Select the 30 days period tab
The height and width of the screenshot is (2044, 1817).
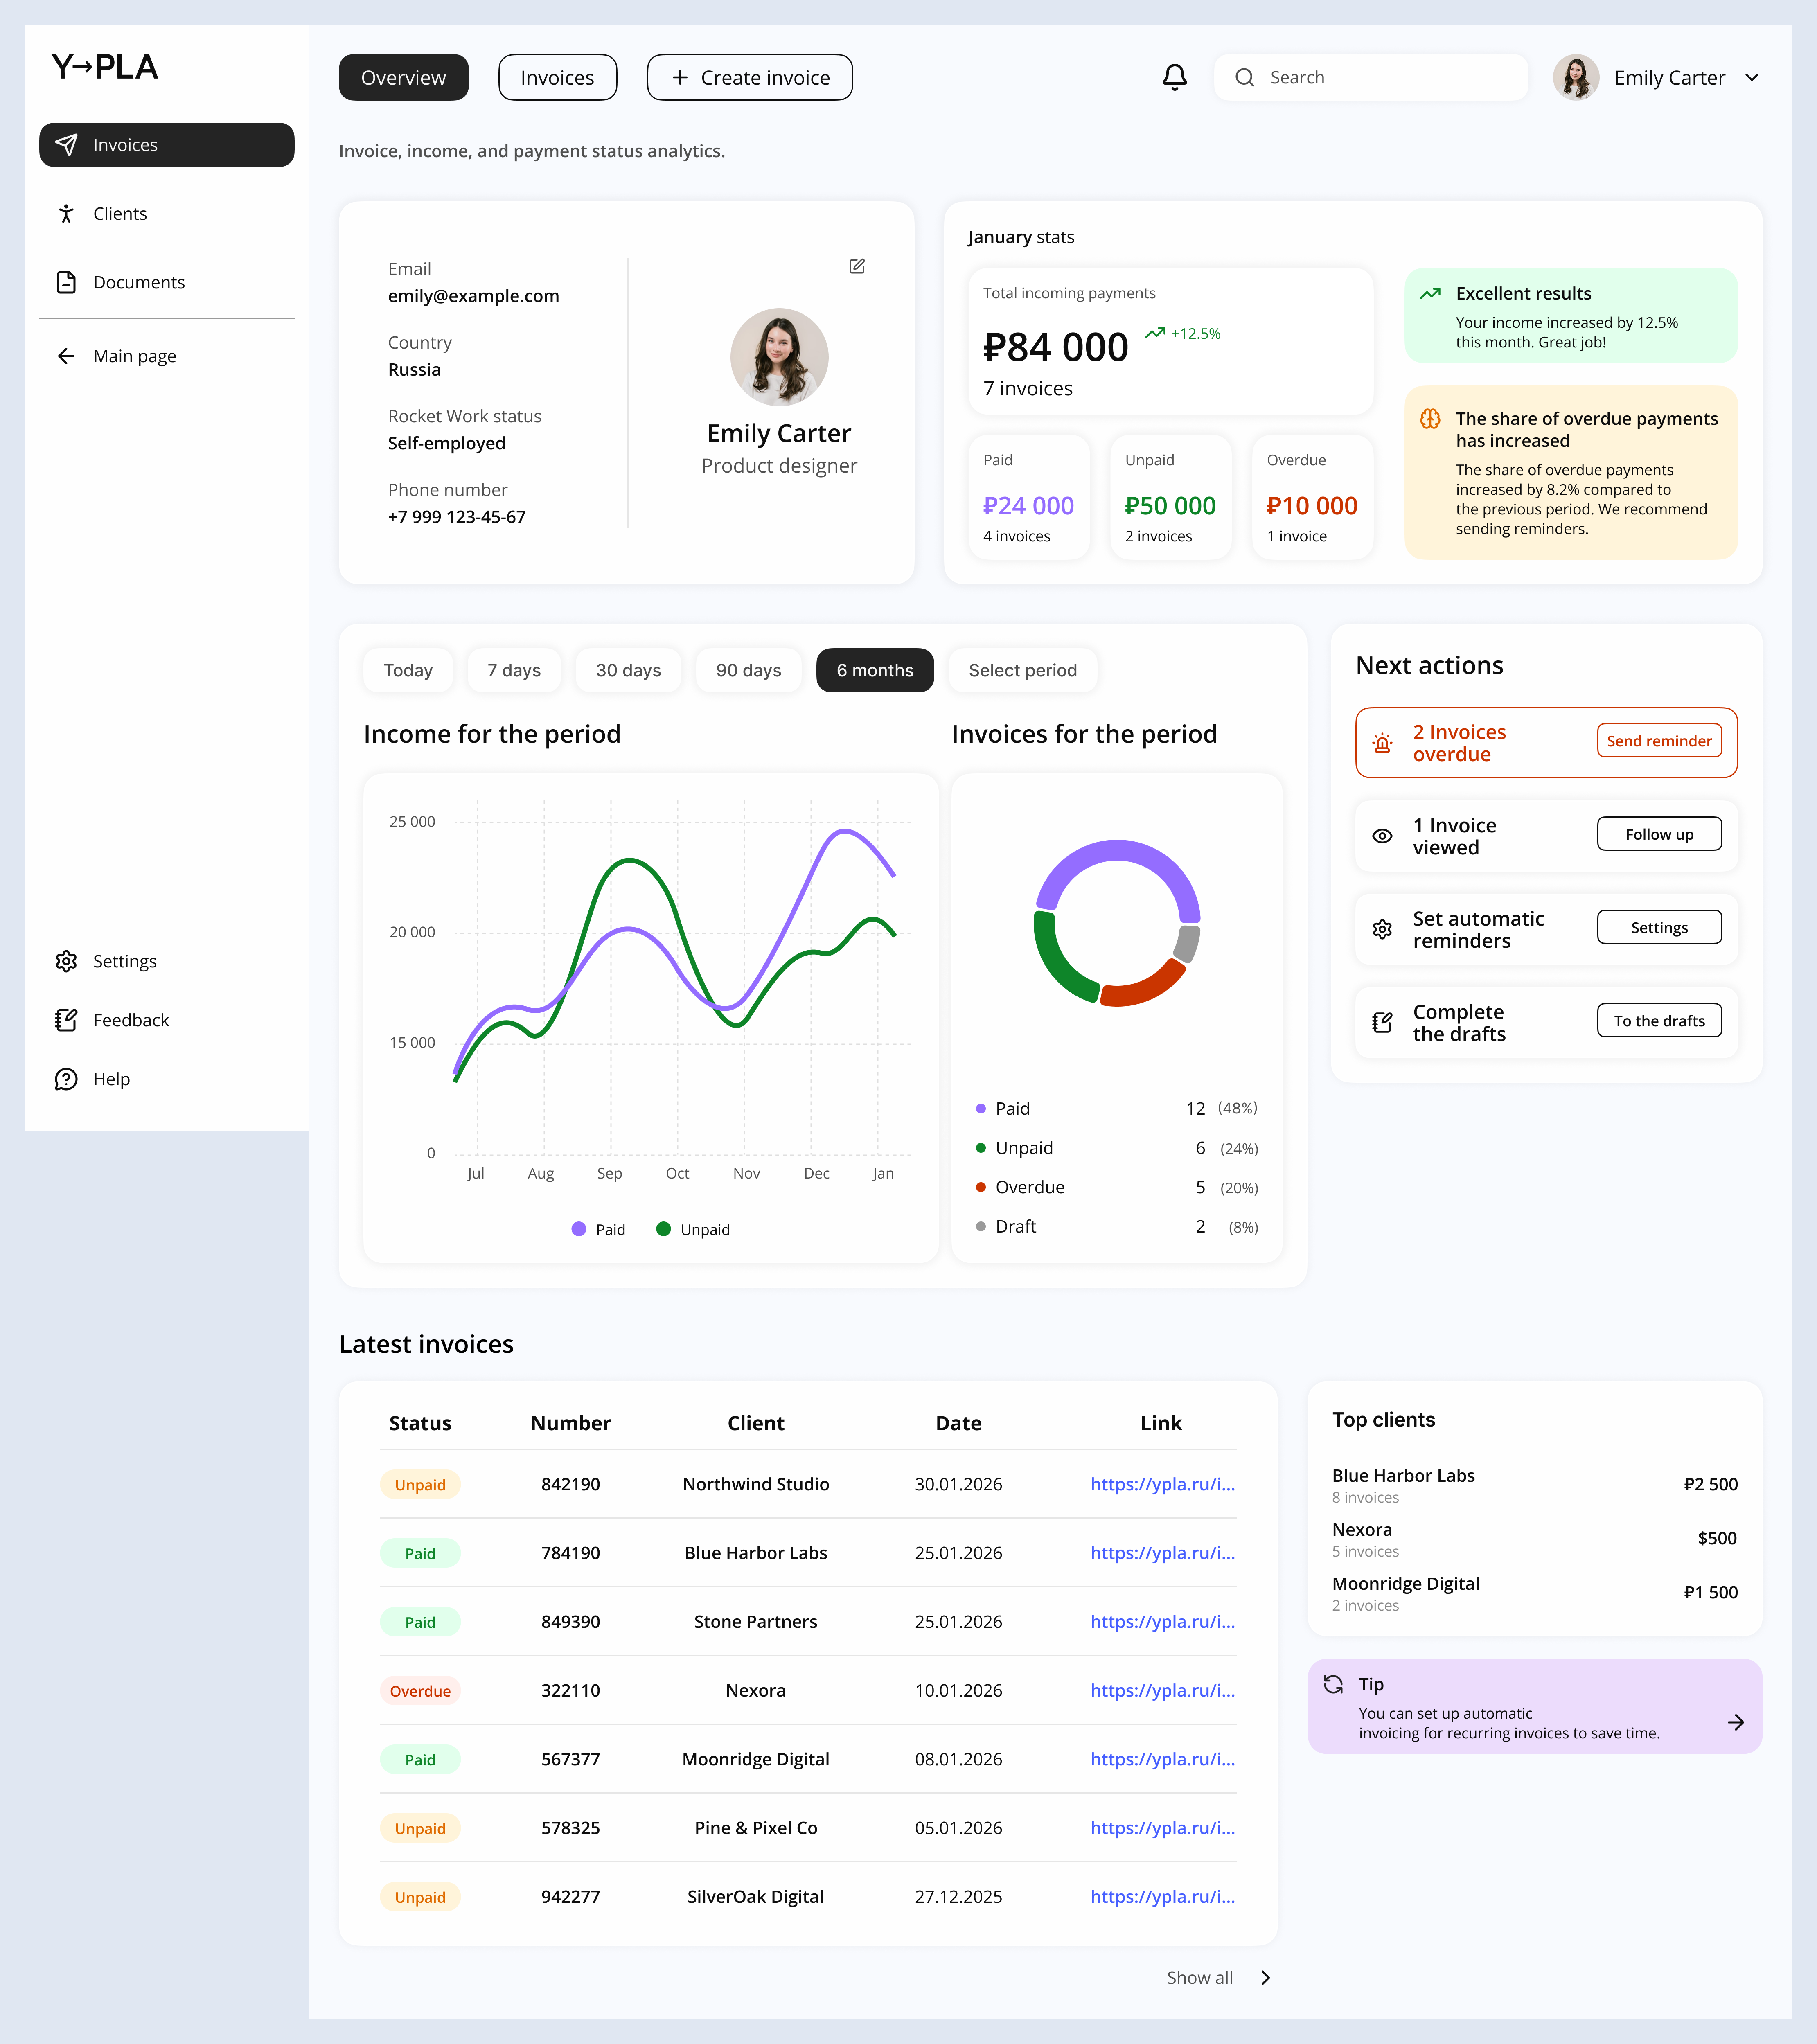pos(628,670)
